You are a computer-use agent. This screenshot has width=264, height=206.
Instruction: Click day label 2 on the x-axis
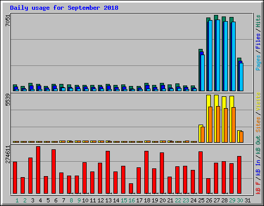pos(25,200)
